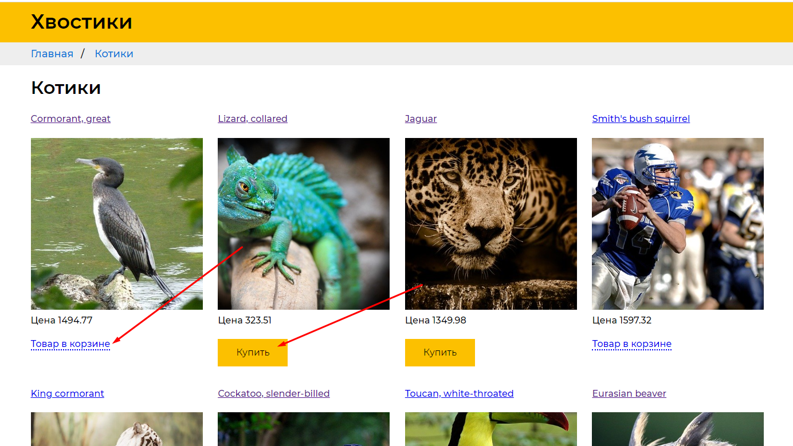Open the Jaguar product link
793x446 pixels.
[x=421, y=119]
